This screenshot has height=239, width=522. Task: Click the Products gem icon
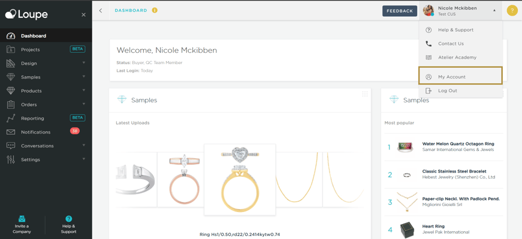pyautogui.click(x=11, y=90)
